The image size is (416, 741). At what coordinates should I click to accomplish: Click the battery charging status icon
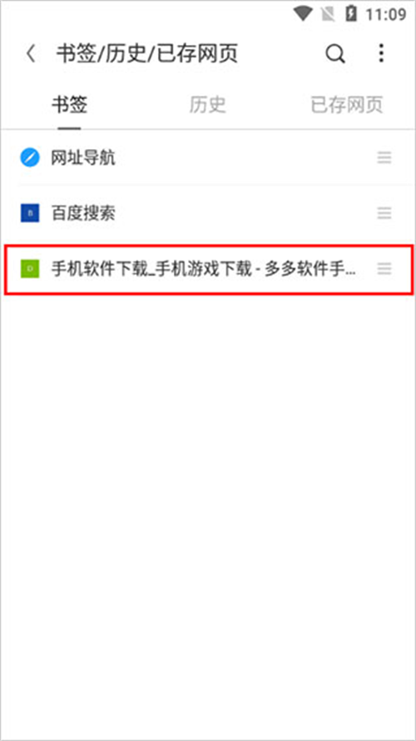350,13
